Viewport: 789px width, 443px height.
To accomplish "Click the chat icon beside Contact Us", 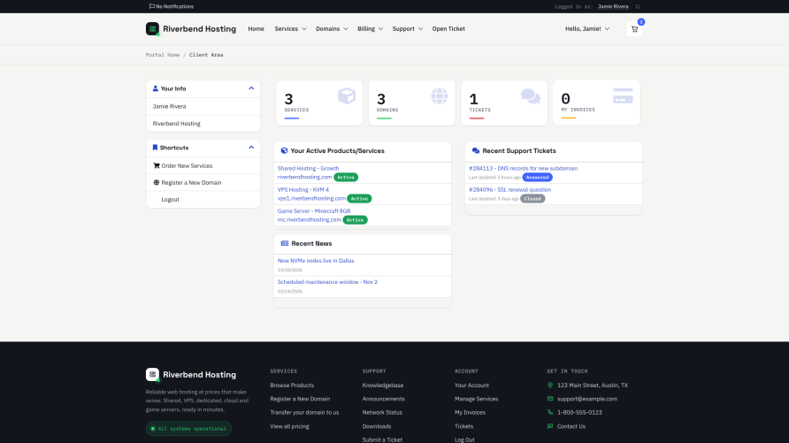I will 550,426.
